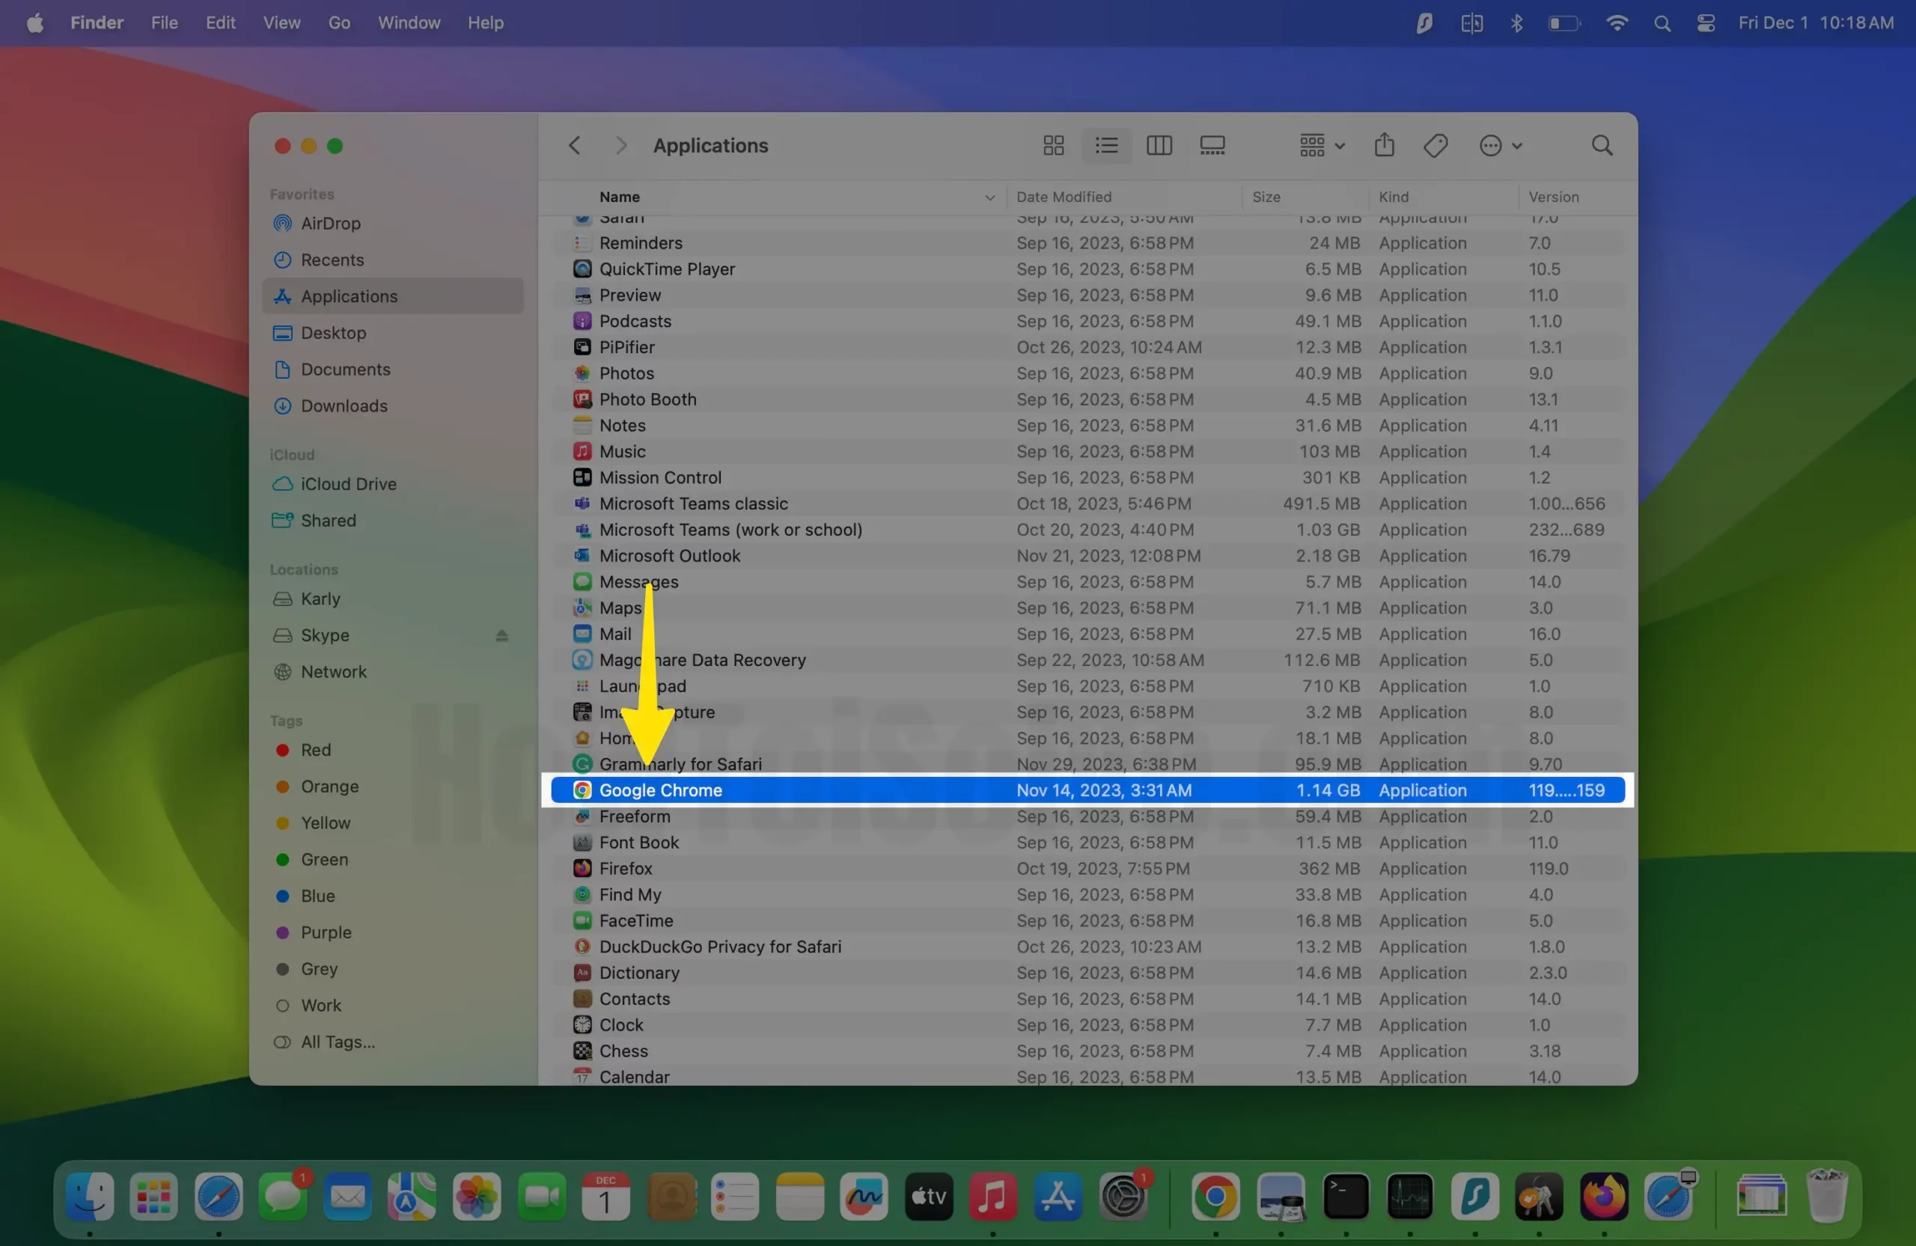This screenshot has height=1246, width=1916.
Task: Select the Microsoft Outlook row
Action: click(x=1087, y=555)
